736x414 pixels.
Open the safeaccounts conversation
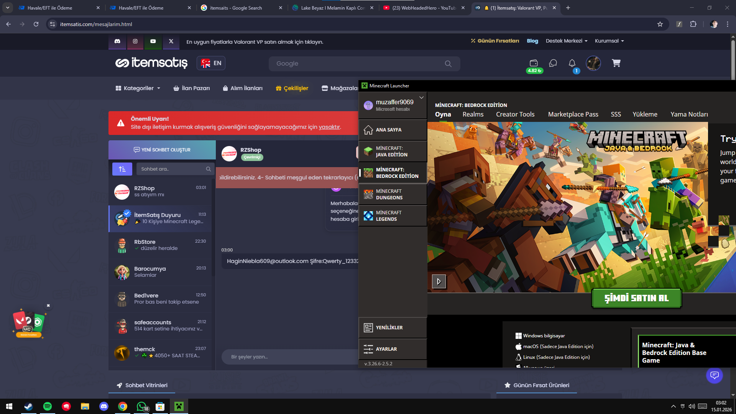[160, 326]
